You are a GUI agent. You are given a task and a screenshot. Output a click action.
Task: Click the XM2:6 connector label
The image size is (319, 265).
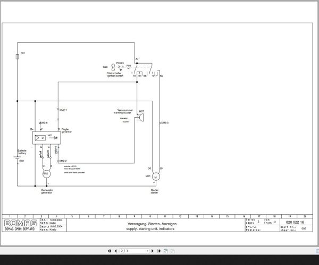pyautogui.click(x=44, y=123)
